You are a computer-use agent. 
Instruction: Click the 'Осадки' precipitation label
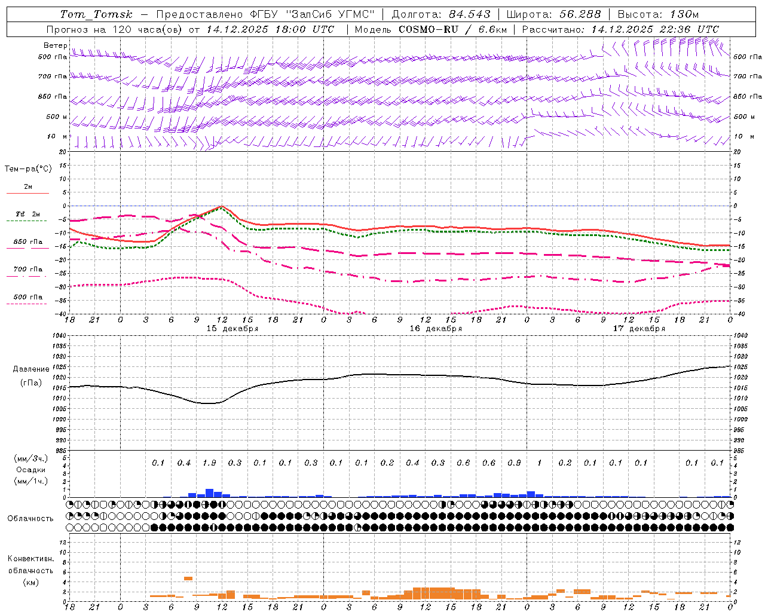pos(30,470)
